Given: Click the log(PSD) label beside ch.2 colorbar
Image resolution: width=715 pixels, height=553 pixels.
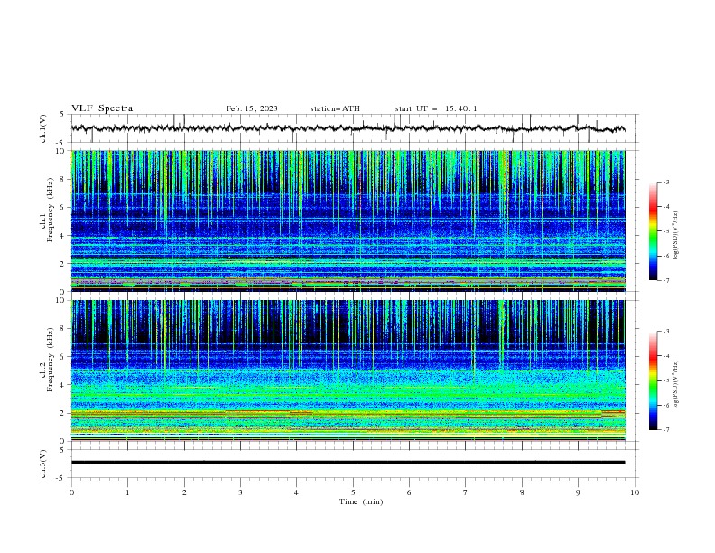Looking at the screenshot, I should 675,385.
